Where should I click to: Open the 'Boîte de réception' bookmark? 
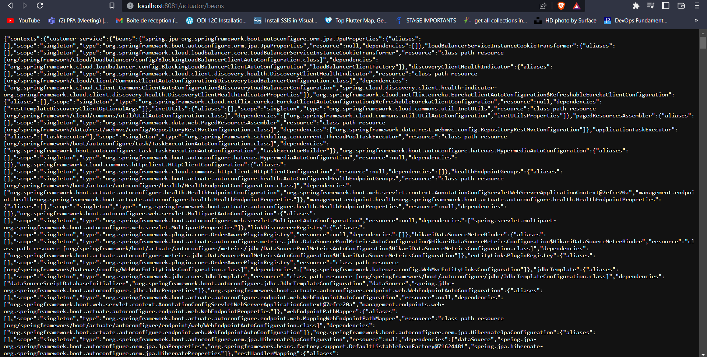[147, 21]
